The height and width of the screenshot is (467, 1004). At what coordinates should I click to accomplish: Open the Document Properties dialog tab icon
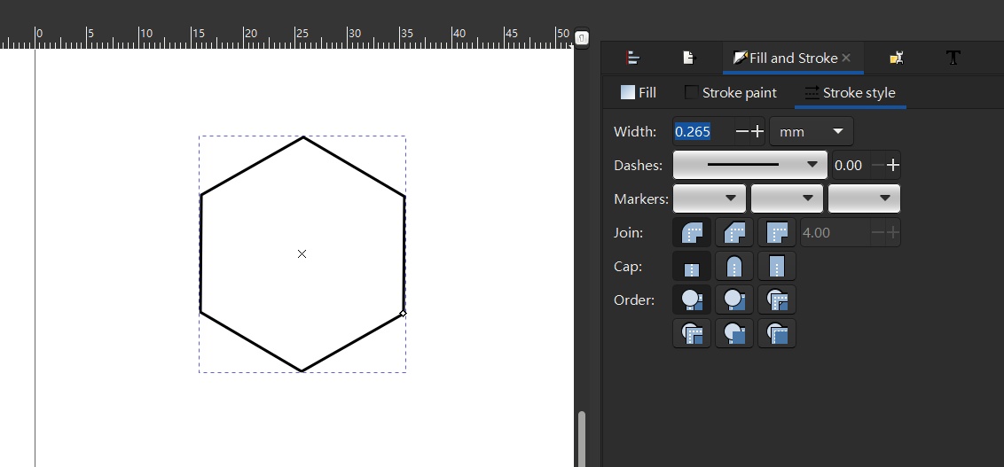(688, 58)
